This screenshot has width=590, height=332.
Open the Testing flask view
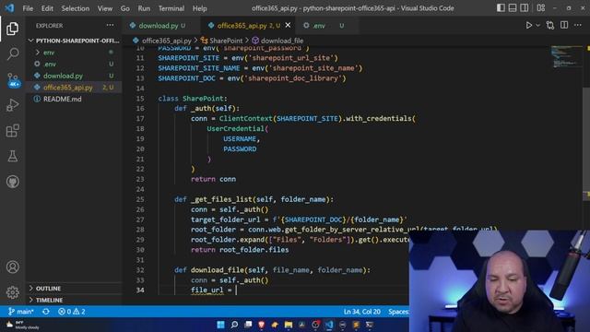point(12,156)
